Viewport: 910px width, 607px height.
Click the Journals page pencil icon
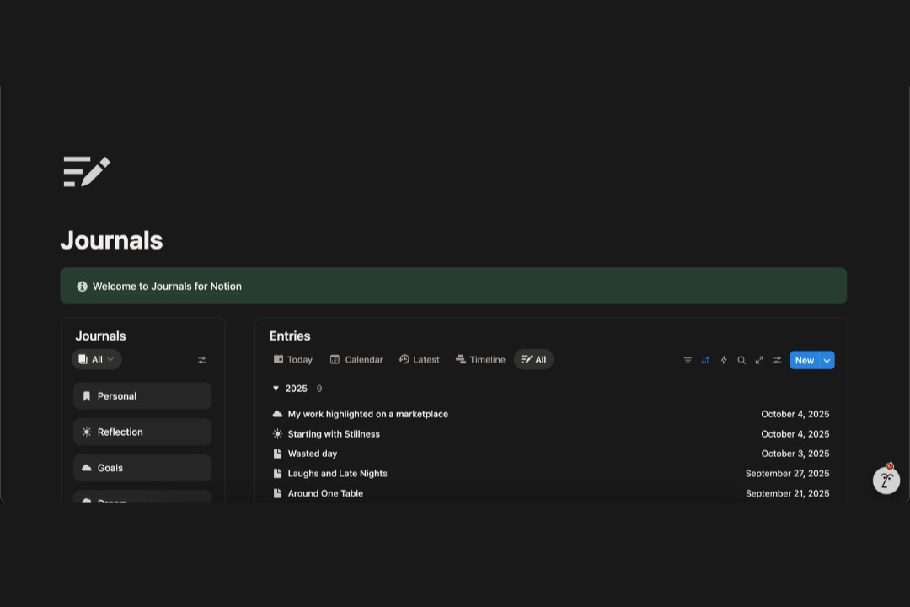(x=87, y=171)
